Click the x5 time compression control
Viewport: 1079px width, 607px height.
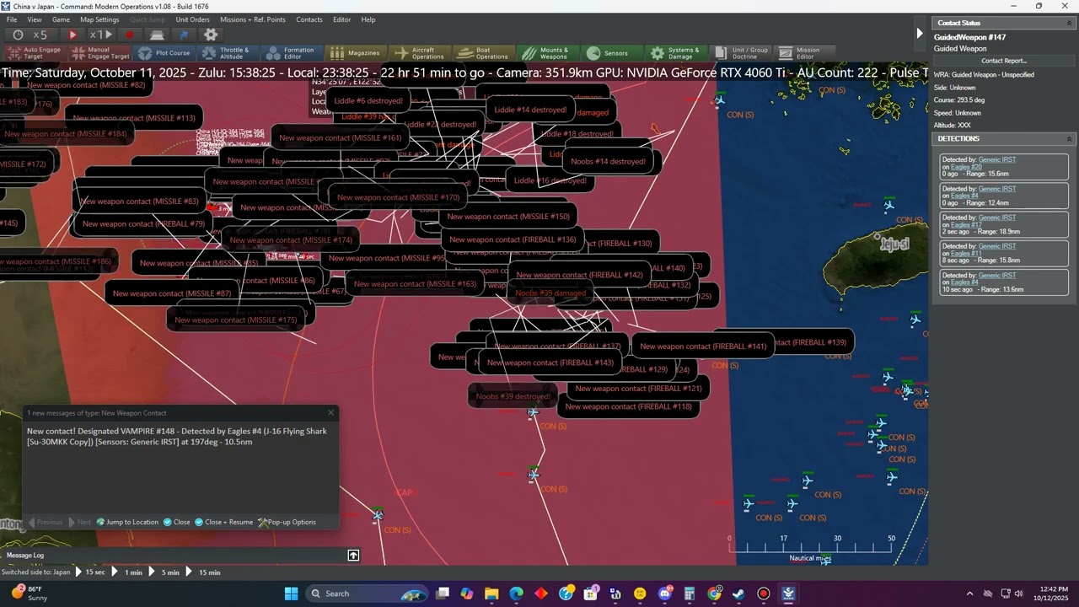[40, 35]
